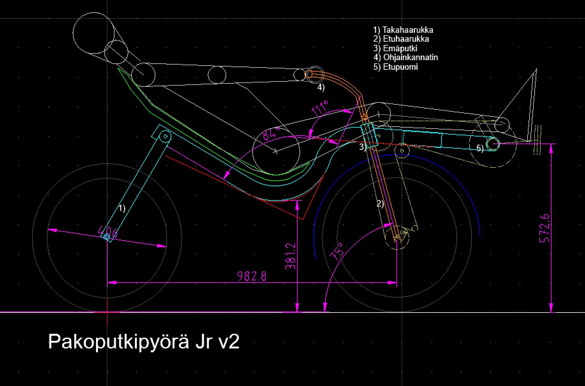Select legend entry 1) Takahaarukka
585x386 pixels.
403,30
